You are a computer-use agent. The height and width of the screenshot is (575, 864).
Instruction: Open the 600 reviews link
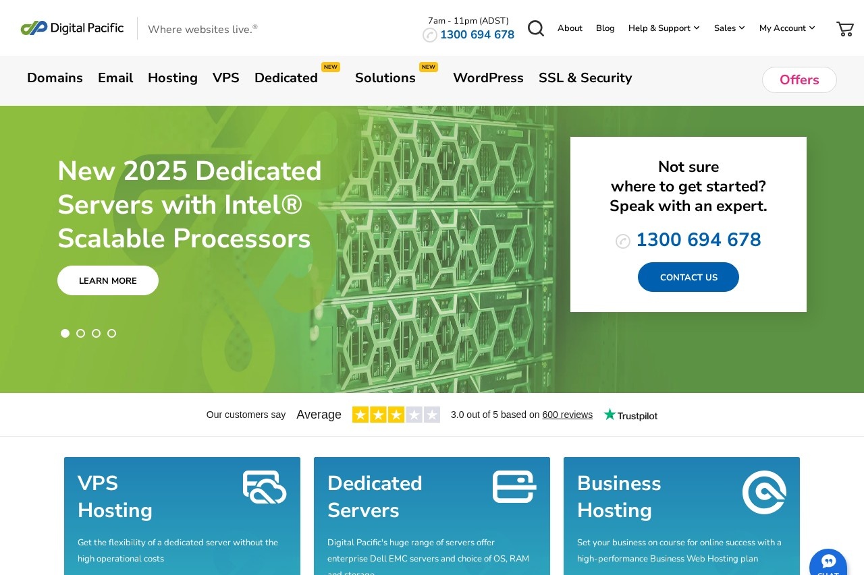pyautogui.click(x=567, y=415)
